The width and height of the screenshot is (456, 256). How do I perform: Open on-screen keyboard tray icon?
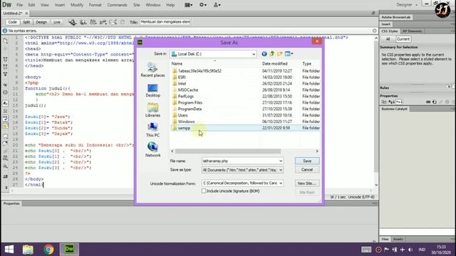pos(366,250)
